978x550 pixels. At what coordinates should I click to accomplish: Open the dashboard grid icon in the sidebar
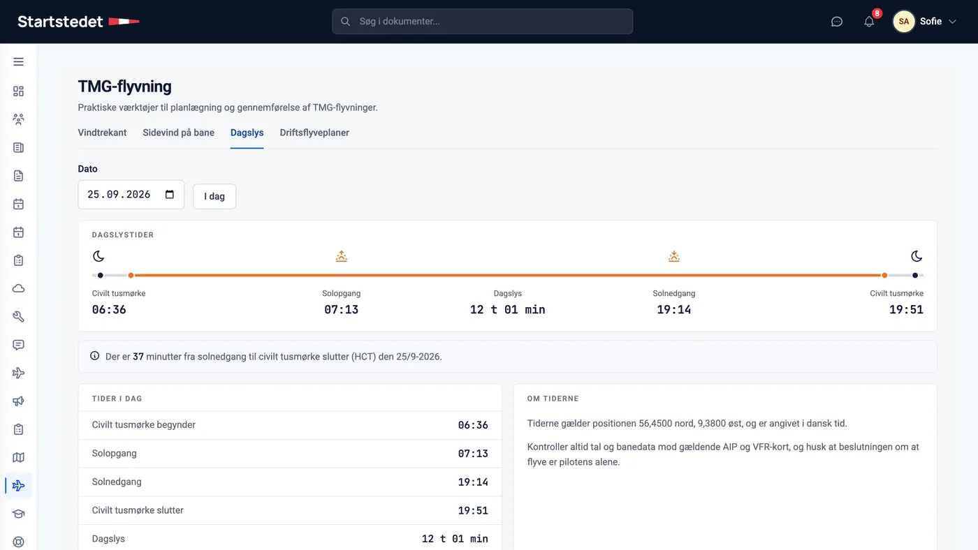point(18,91)
